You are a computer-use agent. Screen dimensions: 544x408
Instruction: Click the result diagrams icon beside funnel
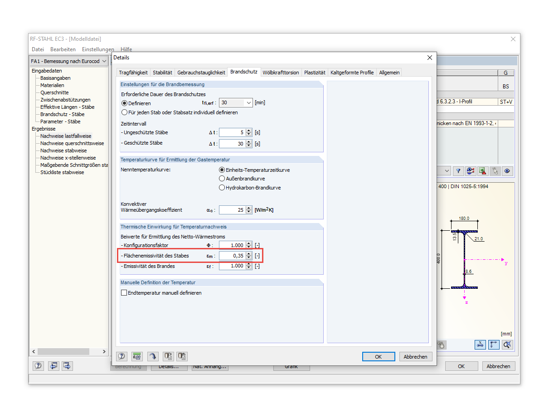471,171
